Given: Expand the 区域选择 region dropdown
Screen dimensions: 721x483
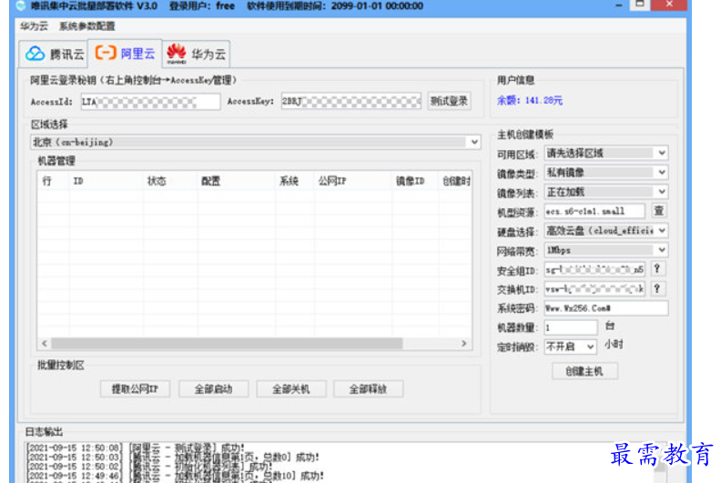Looking at the screenshot, I should tap(474, 142).
